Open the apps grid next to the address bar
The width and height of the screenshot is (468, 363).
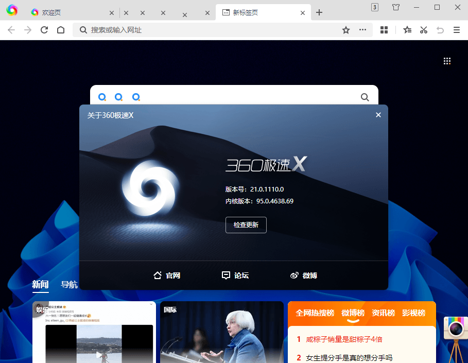[384, 30]
